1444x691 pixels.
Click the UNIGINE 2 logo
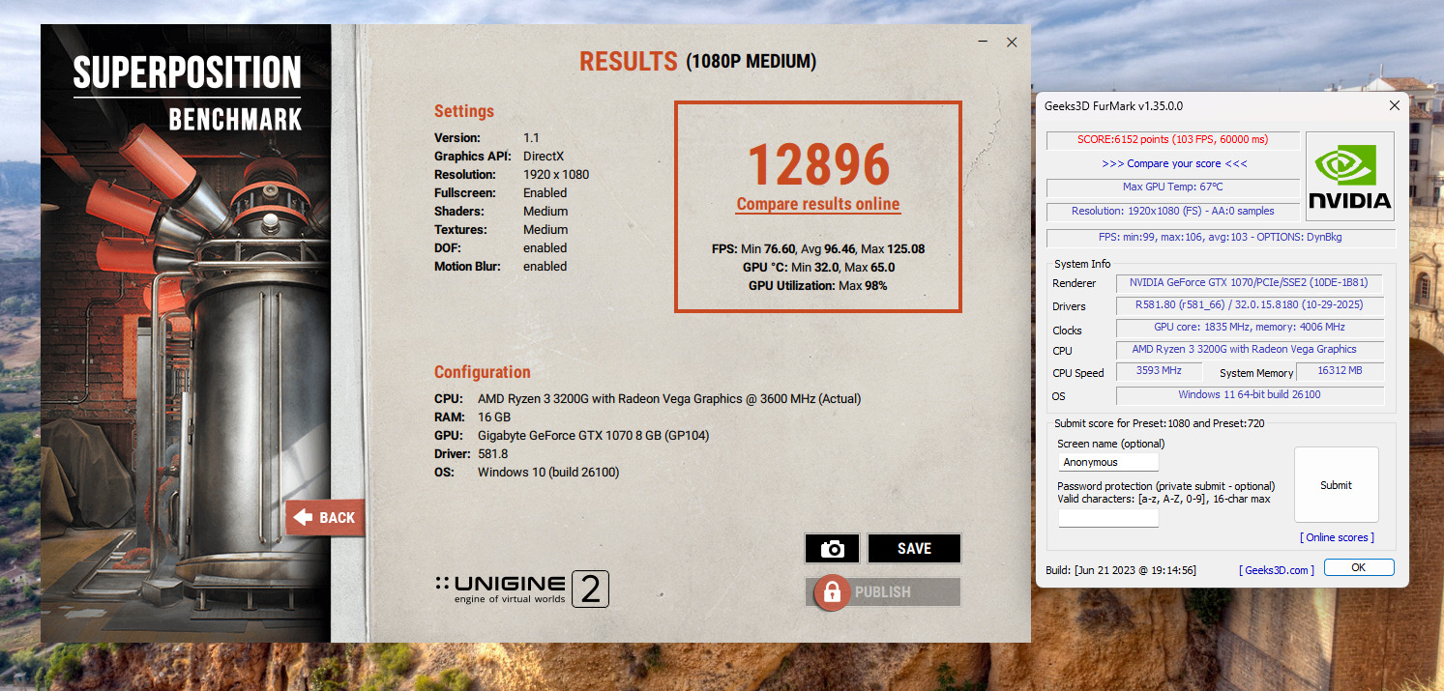[x=522, y=589]
